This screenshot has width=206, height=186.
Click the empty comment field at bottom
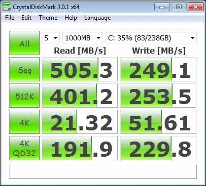[103, 172]
